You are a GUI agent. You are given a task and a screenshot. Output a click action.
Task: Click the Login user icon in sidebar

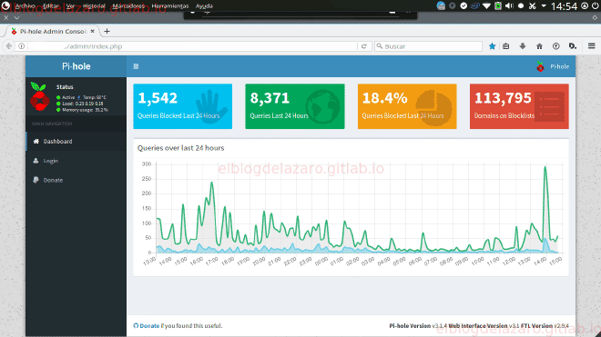click(36, 161)
